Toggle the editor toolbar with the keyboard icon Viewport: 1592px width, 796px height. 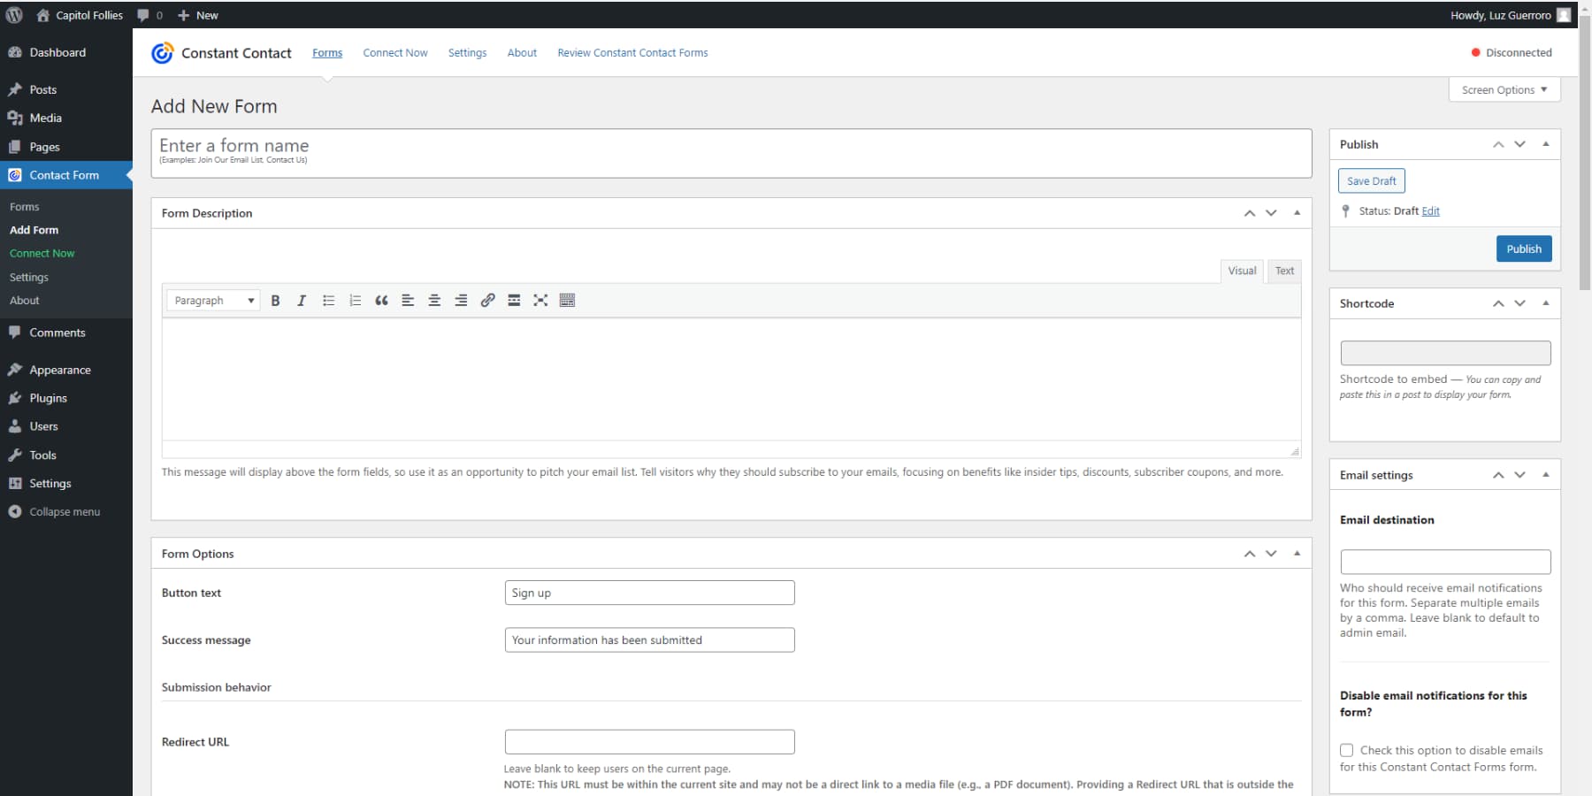[567, 300]
